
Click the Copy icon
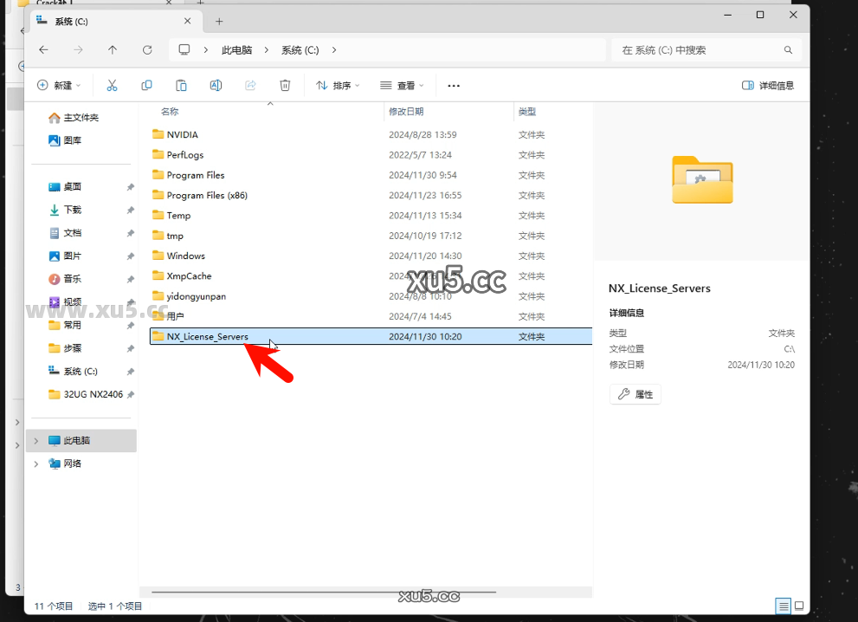click(x=145, y=85)
